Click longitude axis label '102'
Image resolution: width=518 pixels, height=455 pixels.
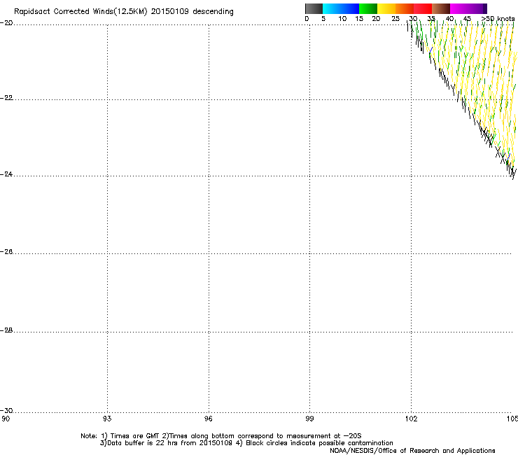pos(411,419)
